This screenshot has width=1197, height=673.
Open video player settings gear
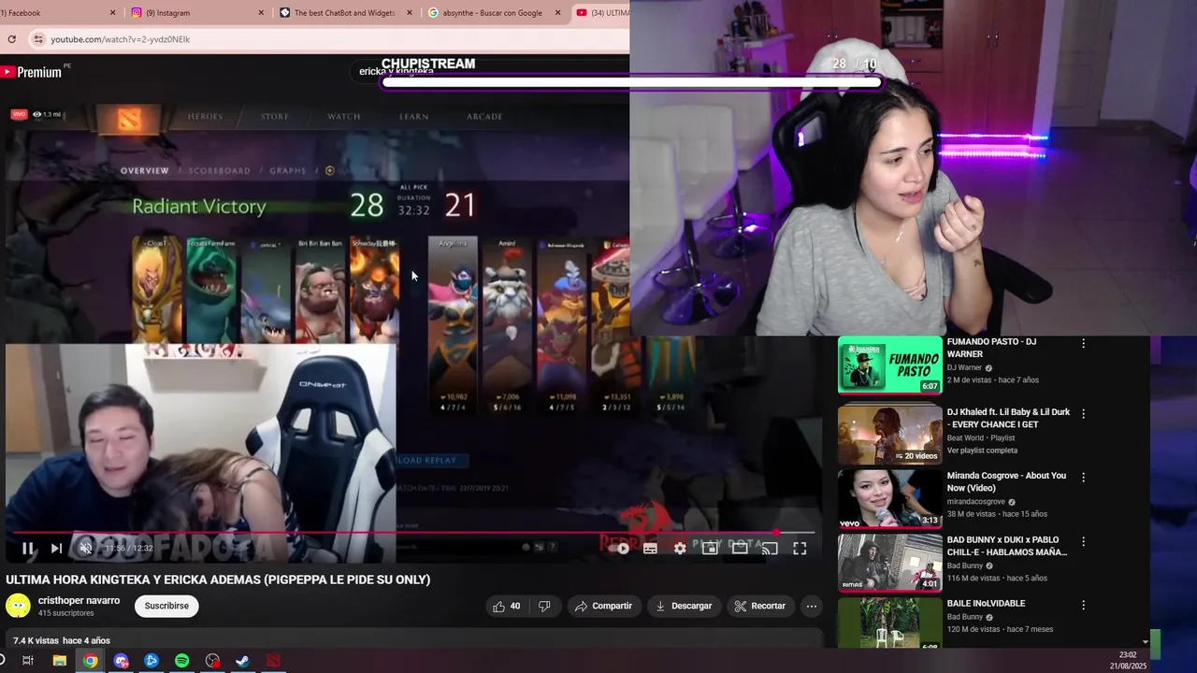pos(680,549)
